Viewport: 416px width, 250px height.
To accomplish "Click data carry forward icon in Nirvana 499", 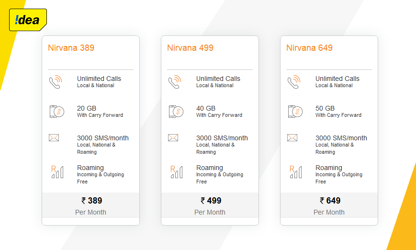I will (x=176, y=112).
